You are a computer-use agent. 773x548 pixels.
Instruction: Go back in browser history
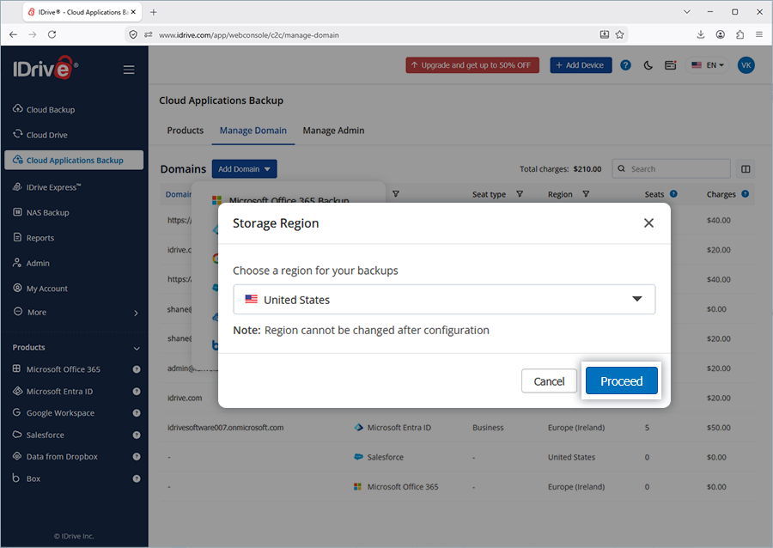tap(13, 34)
